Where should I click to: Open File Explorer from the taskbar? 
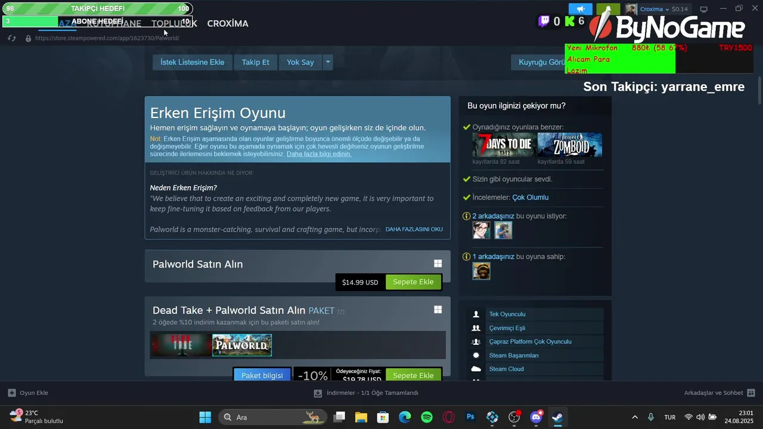(x=361, y=417)
